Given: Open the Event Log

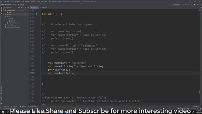Looking at the screenshot, I should coord(196,107).
